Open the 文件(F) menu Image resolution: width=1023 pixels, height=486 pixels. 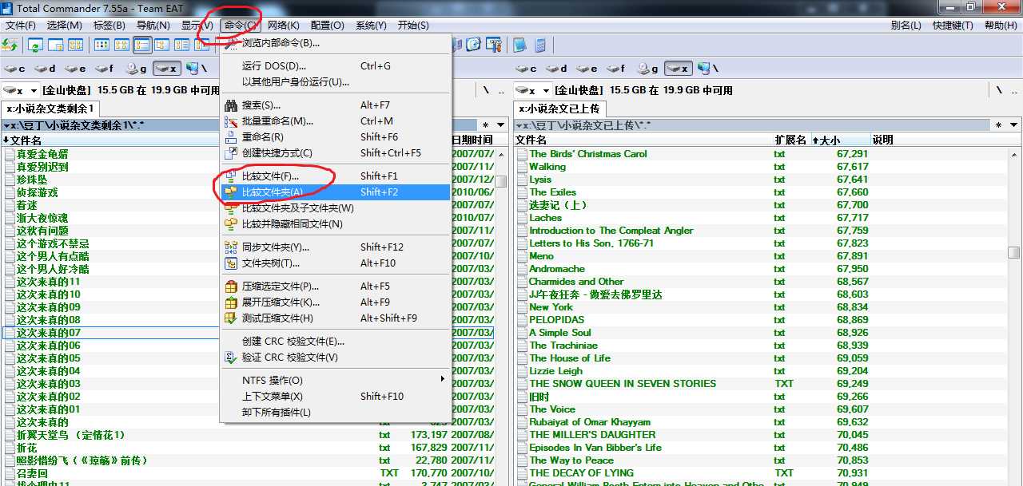pos(21,26)
